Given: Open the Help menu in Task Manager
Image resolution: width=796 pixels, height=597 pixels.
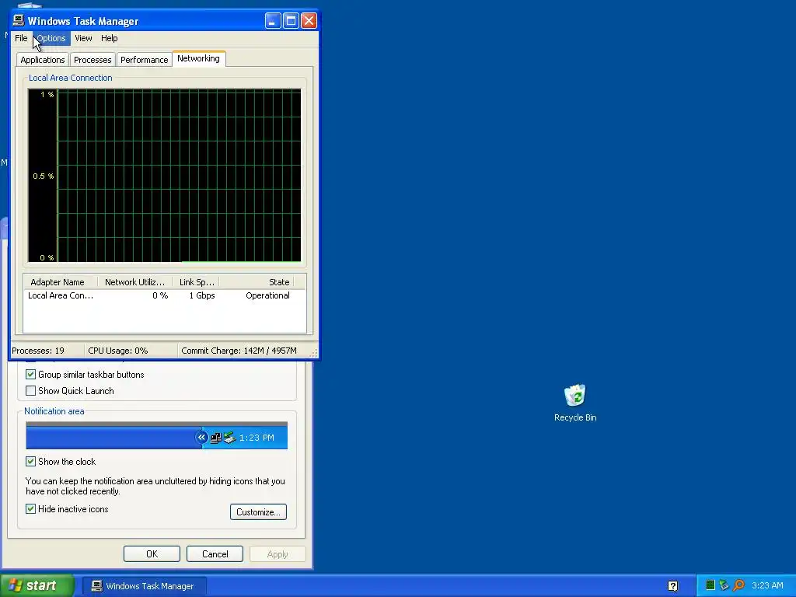Looking at the screenshot, I should pyautogui.click(x=109, y=38).
